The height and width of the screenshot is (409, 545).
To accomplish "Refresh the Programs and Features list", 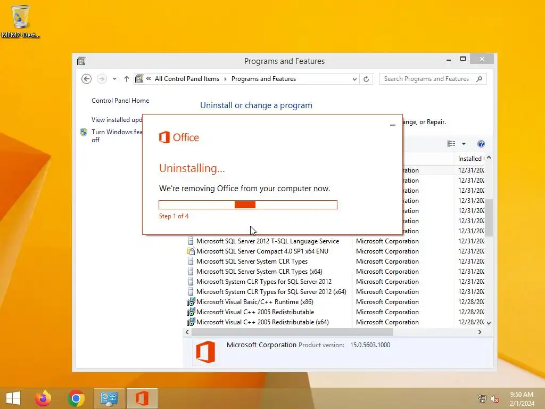I will click(x=366, y=79).
